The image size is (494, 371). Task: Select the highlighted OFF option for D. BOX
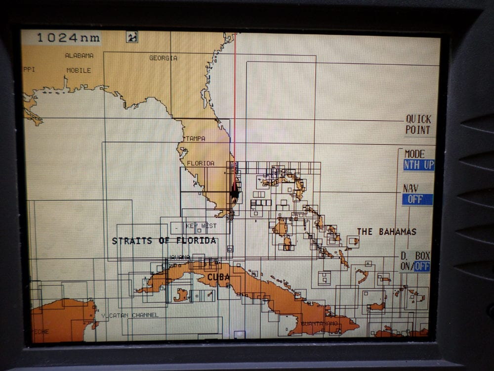(x=422, y=267)
